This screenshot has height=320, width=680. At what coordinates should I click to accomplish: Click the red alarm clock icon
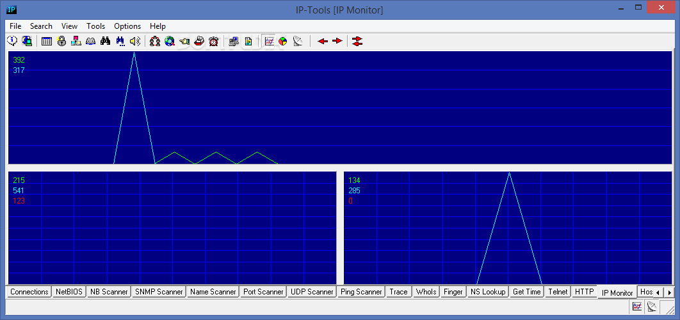(x=213, y=41)
